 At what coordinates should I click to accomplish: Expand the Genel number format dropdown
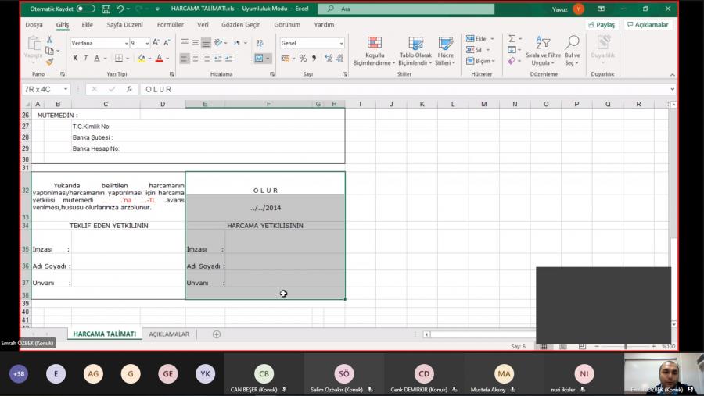point(340,44)
